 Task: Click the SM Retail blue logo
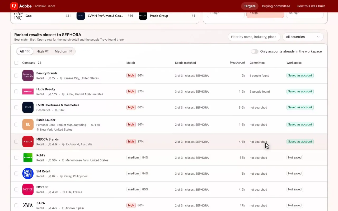28,174
